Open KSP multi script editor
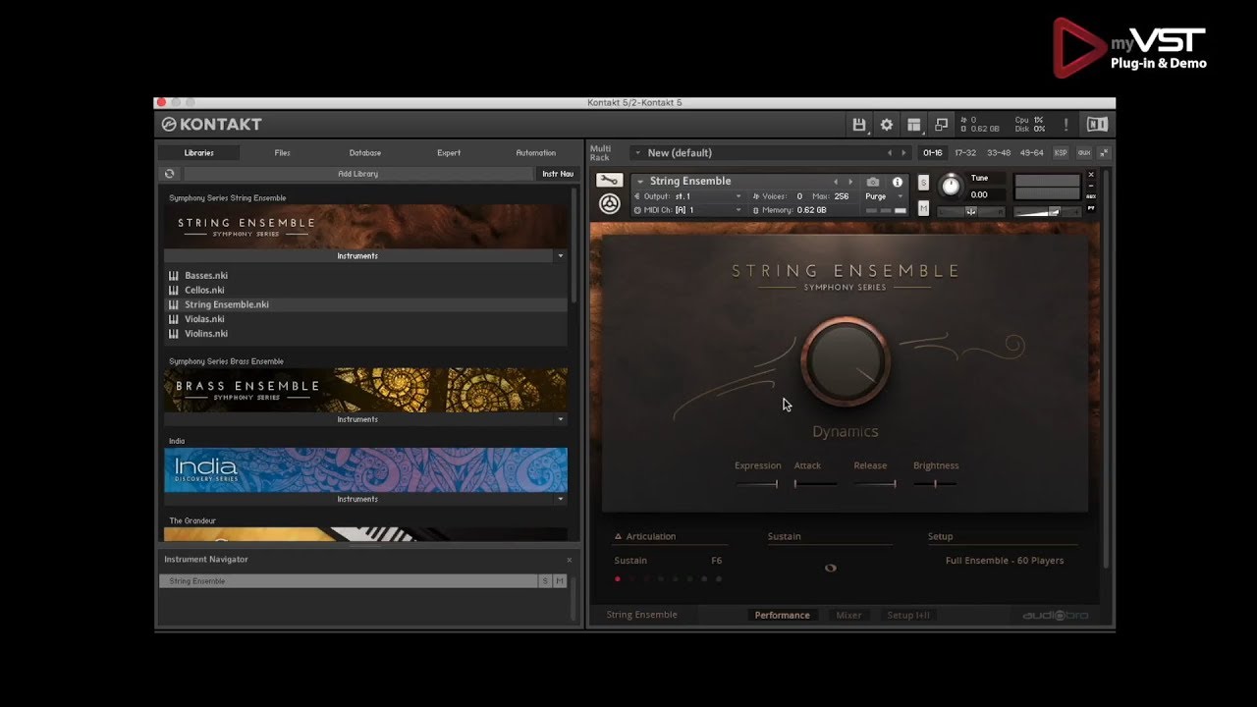1257x707 pixels. coord(1061,153)
